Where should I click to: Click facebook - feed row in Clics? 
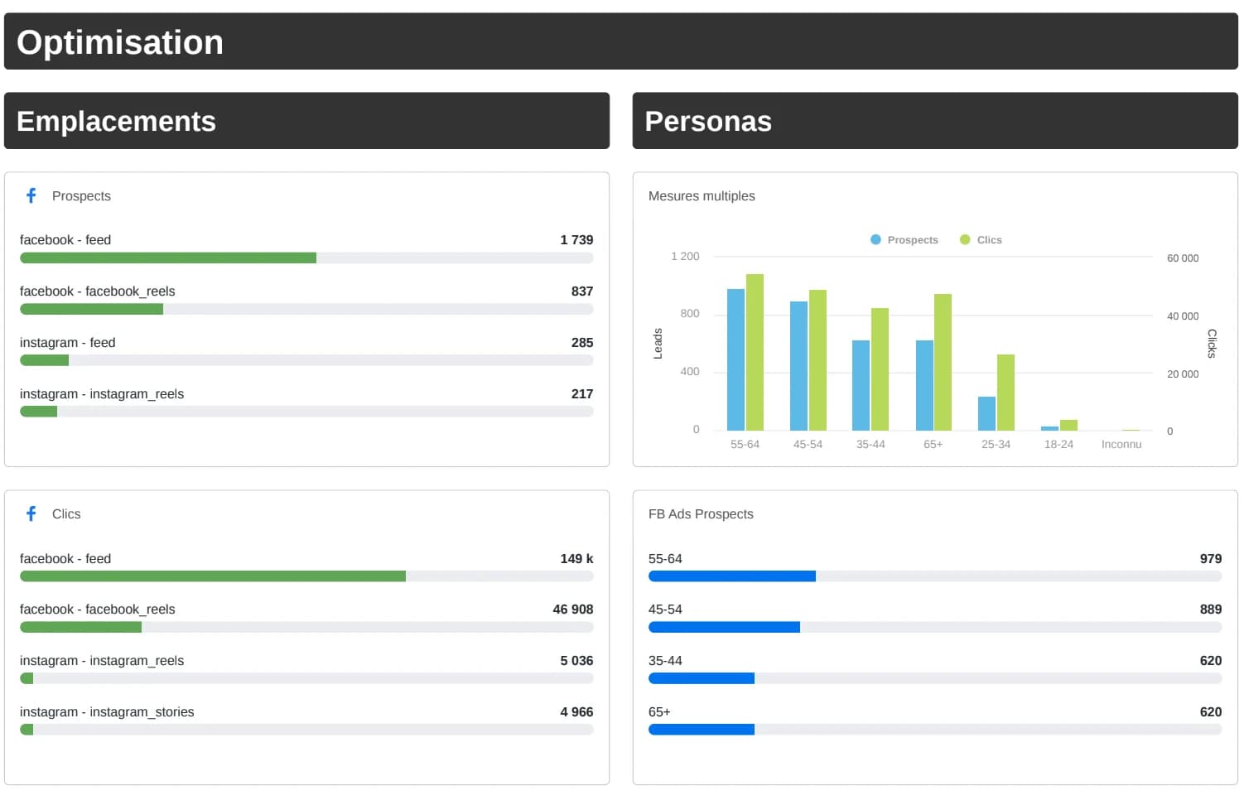coord(306,567)
